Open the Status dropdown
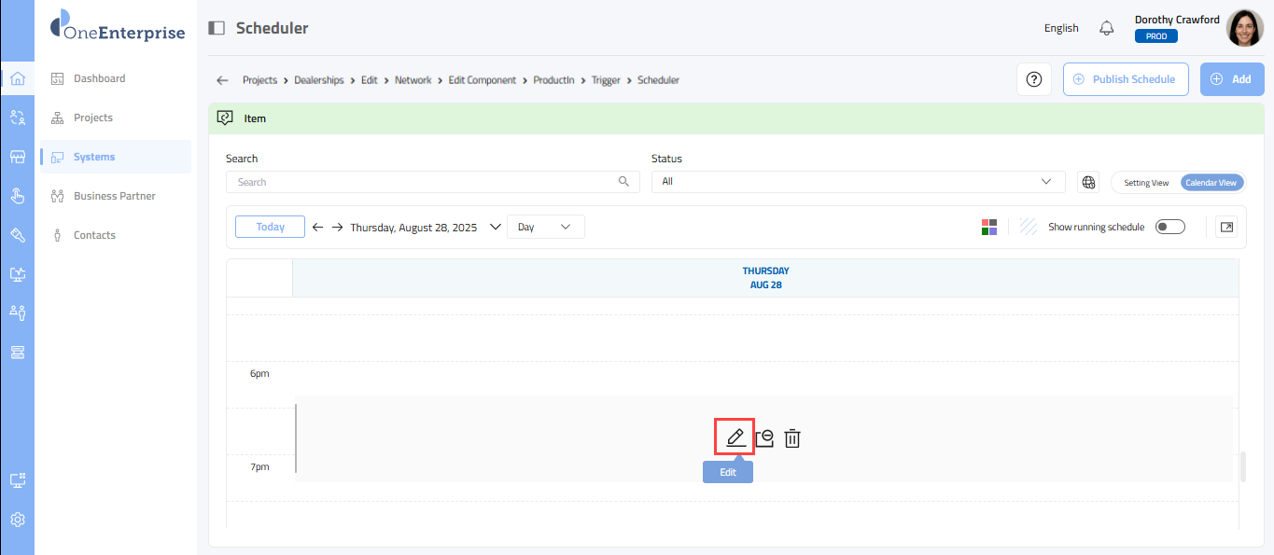Screen dimensions: 1274x555 click(858, 182)
